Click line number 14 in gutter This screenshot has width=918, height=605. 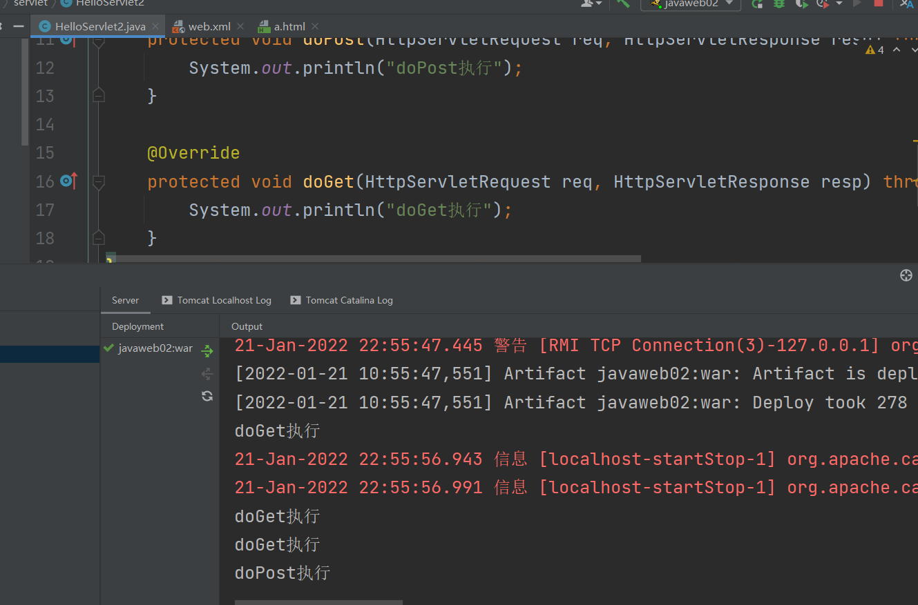45,124
